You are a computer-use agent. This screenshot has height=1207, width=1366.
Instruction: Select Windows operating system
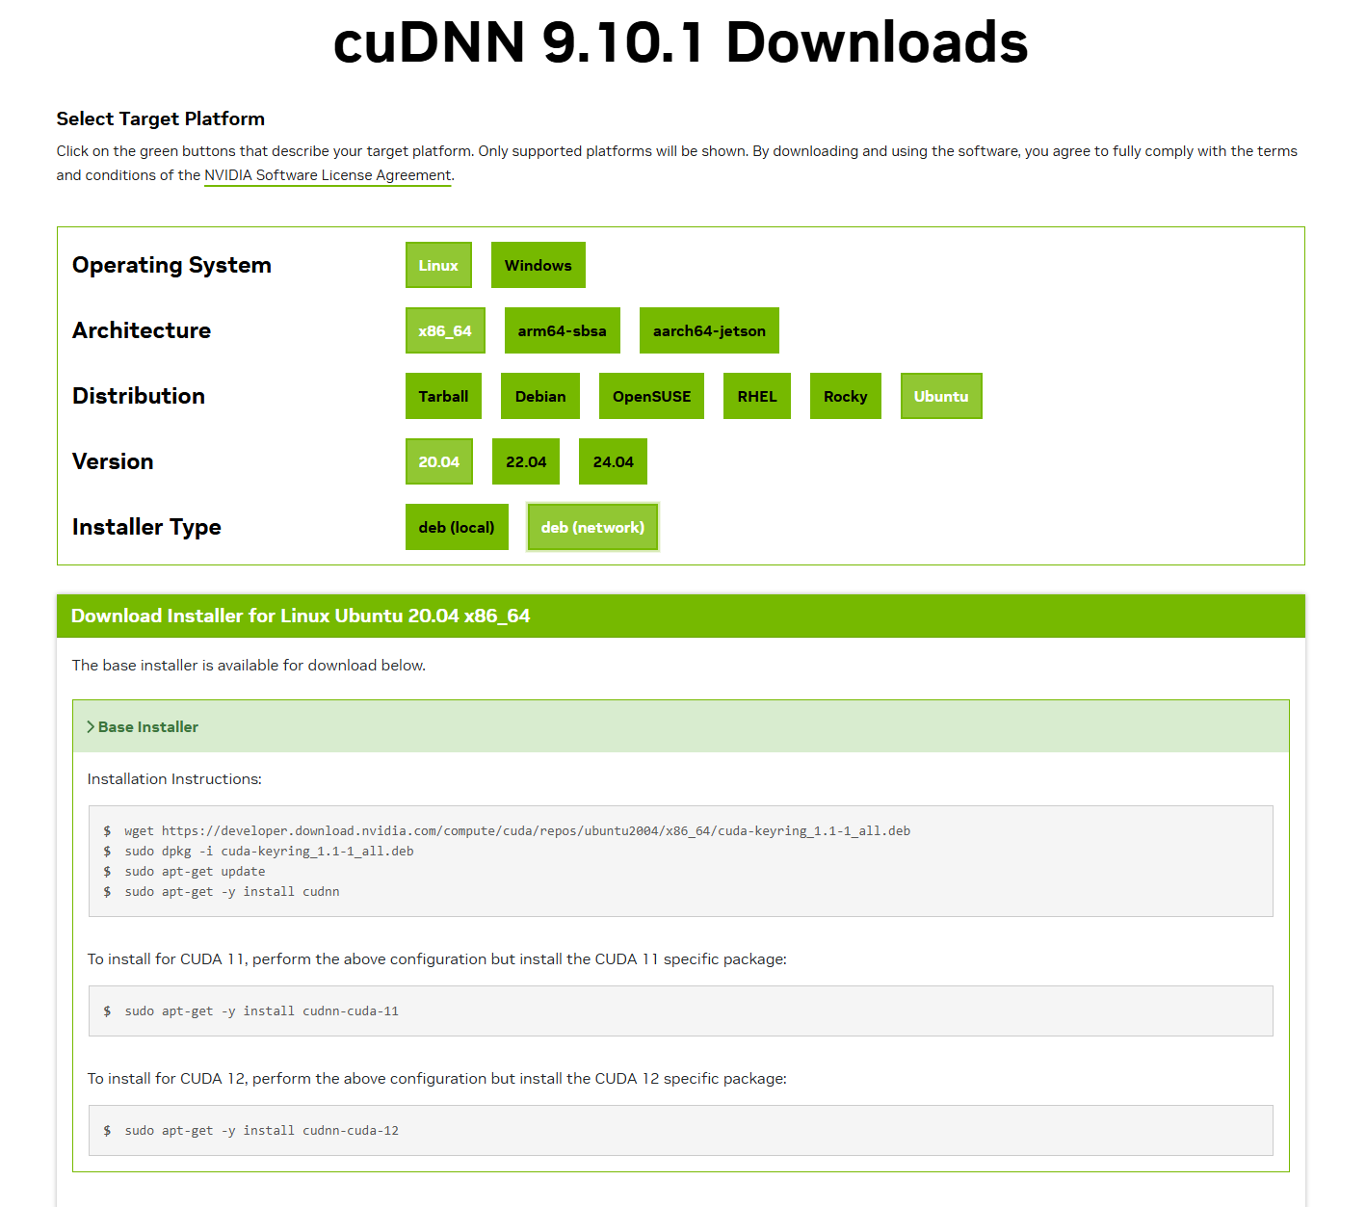(x=538, y=265)
